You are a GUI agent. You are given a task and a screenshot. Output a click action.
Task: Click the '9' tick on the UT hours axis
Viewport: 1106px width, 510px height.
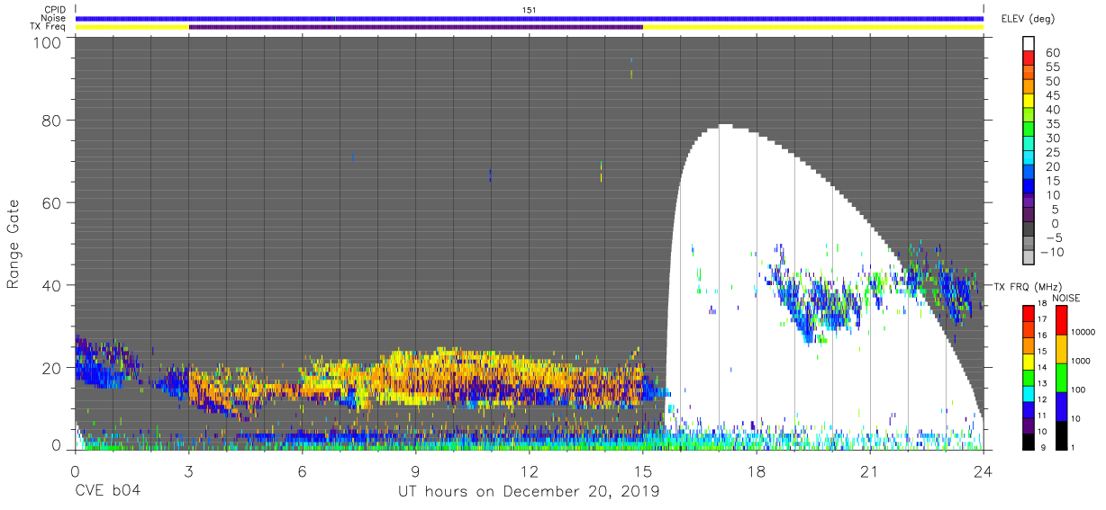click(415, 470)
